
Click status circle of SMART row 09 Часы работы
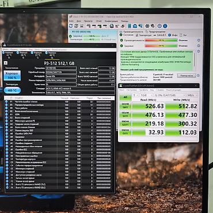coord(6,108)
